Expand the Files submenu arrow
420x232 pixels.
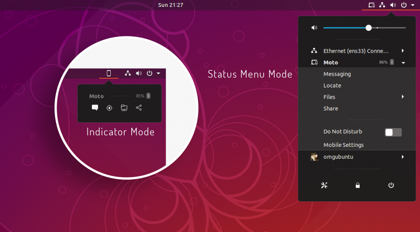(403, 97)
